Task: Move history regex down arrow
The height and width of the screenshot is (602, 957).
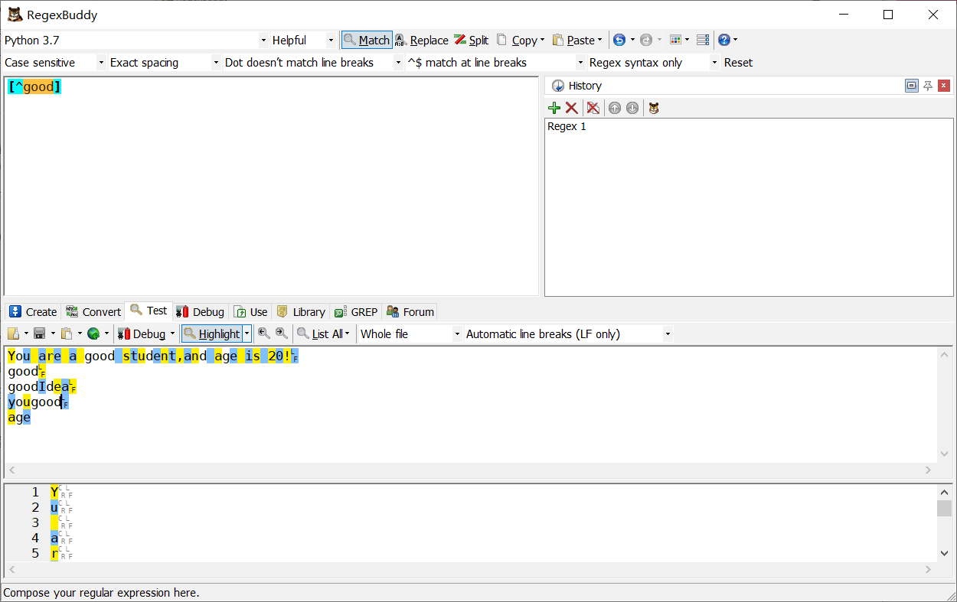Action: click(632, 108)
